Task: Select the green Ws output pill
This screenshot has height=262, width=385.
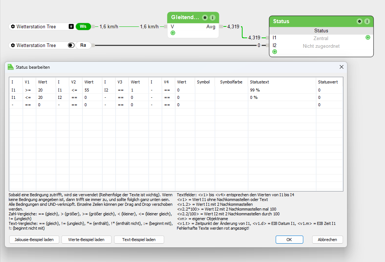Action: tap(83, 26)
